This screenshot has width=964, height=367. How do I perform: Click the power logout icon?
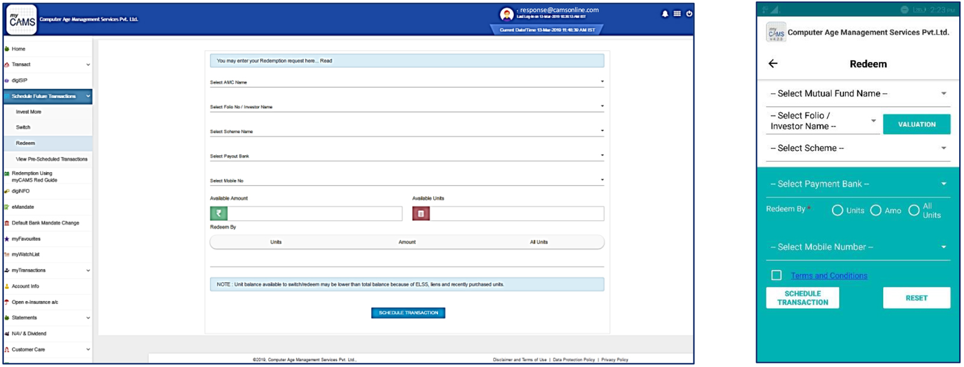pyautogui.click(x=689, y=14)
